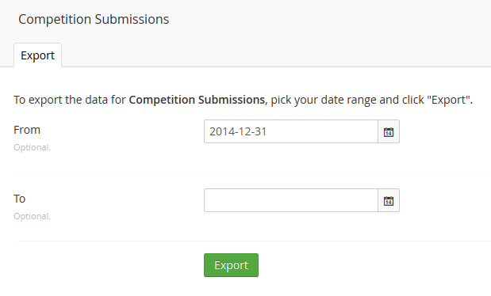This screenshot has height=296, width=491.
Task: Open the To date calendar picker icon
Action: 389,200
